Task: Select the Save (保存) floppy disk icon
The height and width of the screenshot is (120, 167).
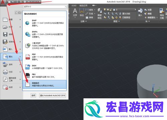Action: click(x=5, y=34)
